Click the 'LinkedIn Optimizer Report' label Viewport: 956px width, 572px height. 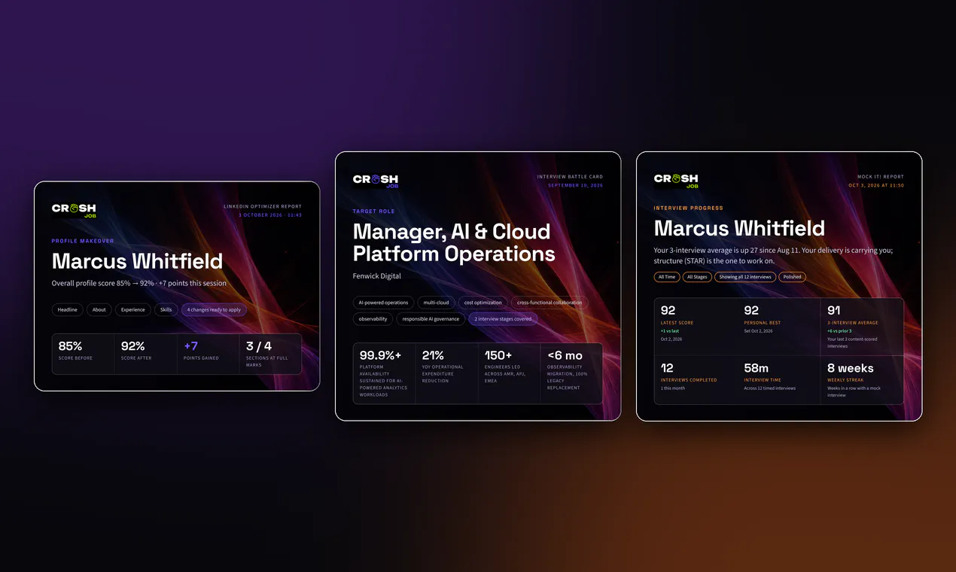[x=263, y=206]
